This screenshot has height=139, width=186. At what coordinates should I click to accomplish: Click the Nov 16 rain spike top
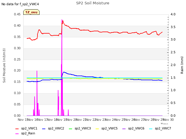pyautogui.click(x=37, y=71)
